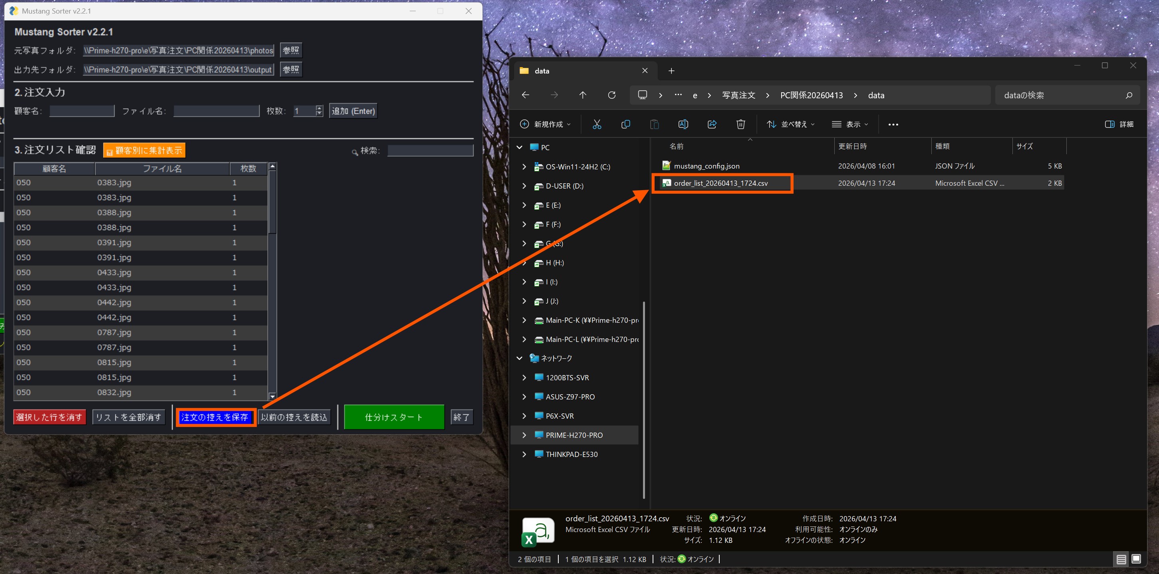Click the red 選択した行を消す button
Image resolution: width=1159 pixels, height=574 pixels.
[x=50, y=417]
